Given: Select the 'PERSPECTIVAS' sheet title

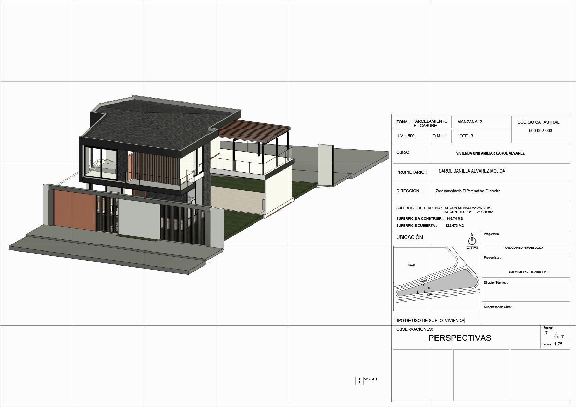Looking at the screenshot, I should tap(460, 338).
